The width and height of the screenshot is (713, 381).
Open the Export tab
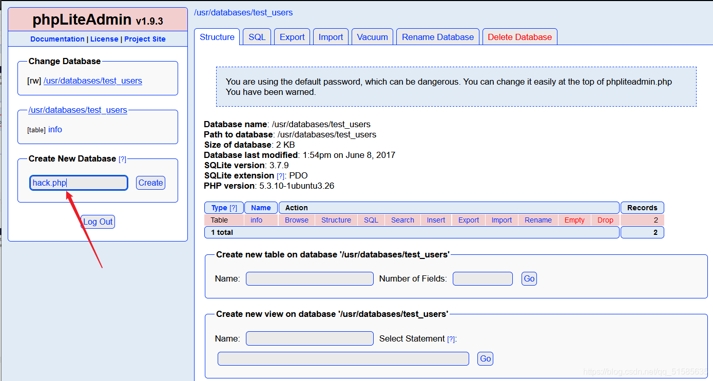pyautogui.click(x=292, y=37)
